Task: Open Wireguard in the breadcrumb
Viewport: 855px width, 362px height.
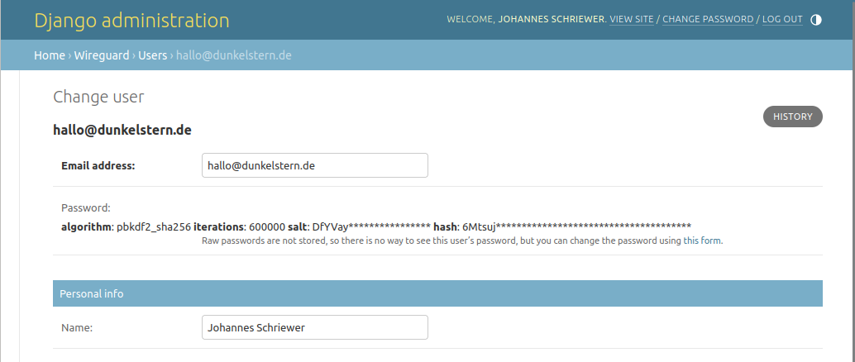Action: pos(102,55)
